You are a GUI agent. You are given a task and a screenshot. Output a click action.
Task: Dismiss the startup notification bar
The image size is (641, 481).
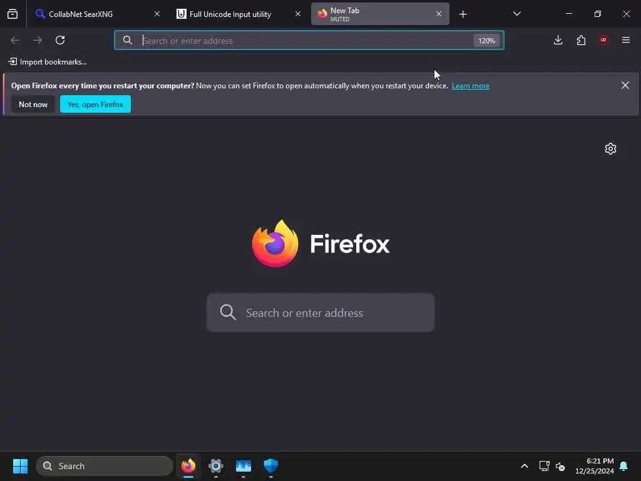625,85
